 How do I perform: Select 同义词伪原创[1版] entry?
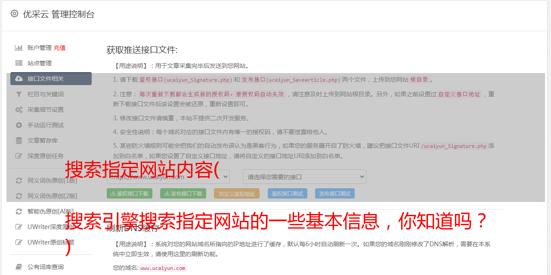point(53,180)
